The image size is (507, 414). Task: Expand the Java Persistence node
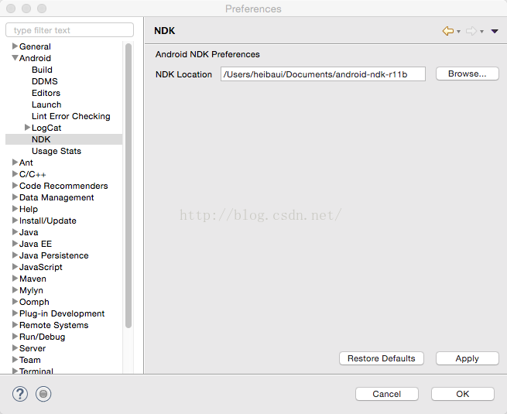pyautogui.click(x=15, y=255)
